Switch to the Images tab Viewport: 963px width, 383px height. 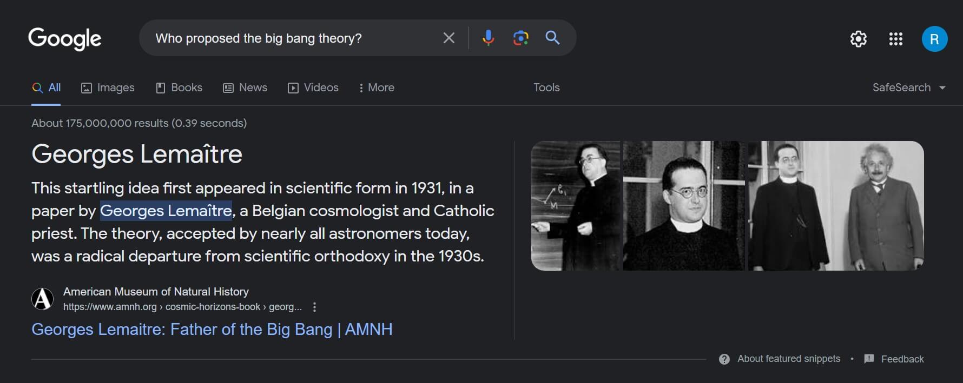108,88
